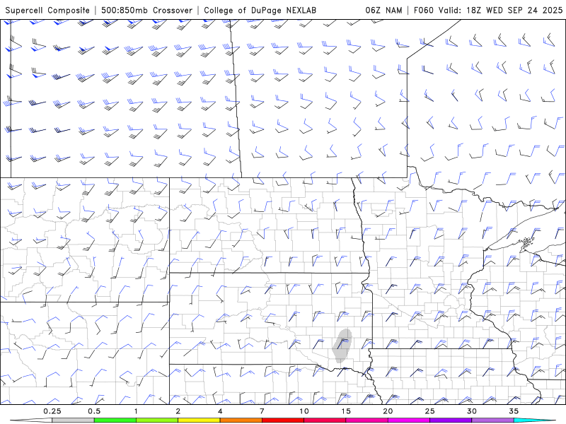Click the colorbar label 25

pyautogui.click(x=430, y=411)
